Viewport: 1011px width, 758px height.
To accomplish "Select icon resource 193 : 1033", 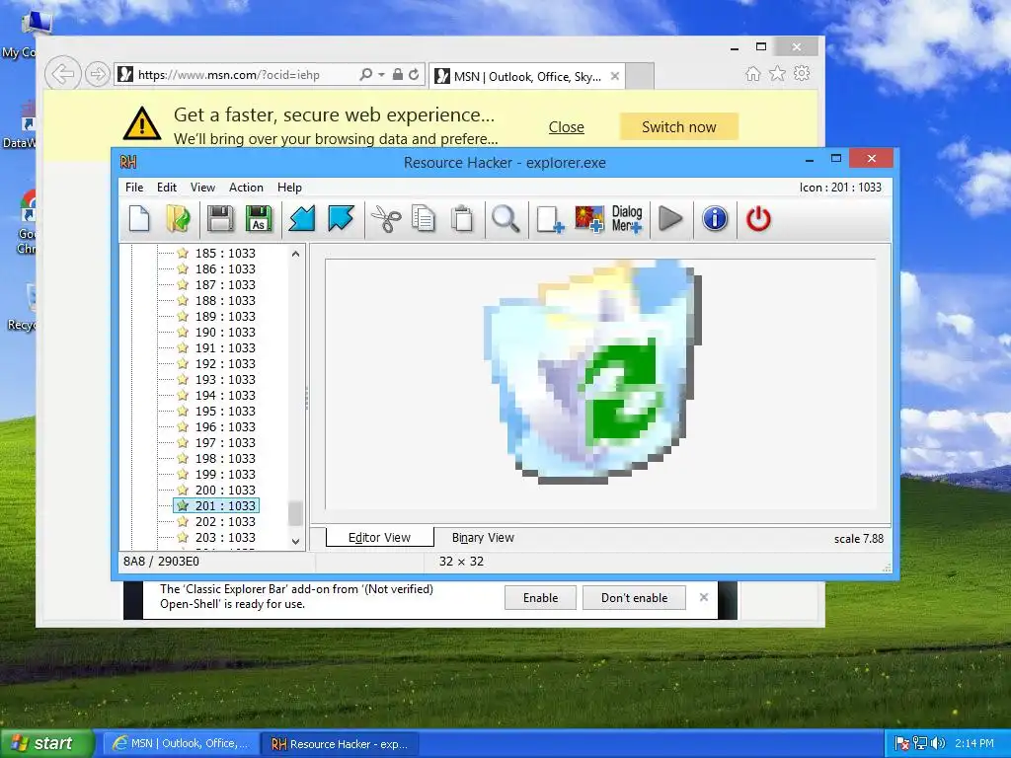I will (x=225, y=380).
